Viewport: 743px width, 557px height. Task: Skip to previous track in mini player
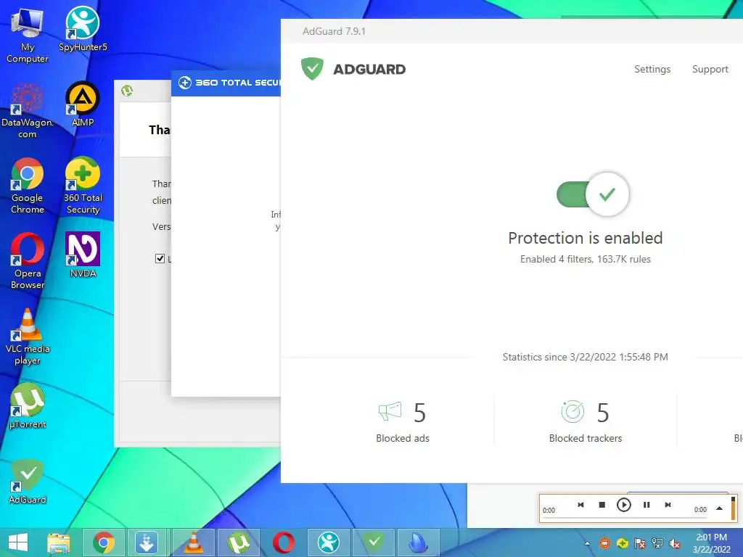click(x=580, y=505)
